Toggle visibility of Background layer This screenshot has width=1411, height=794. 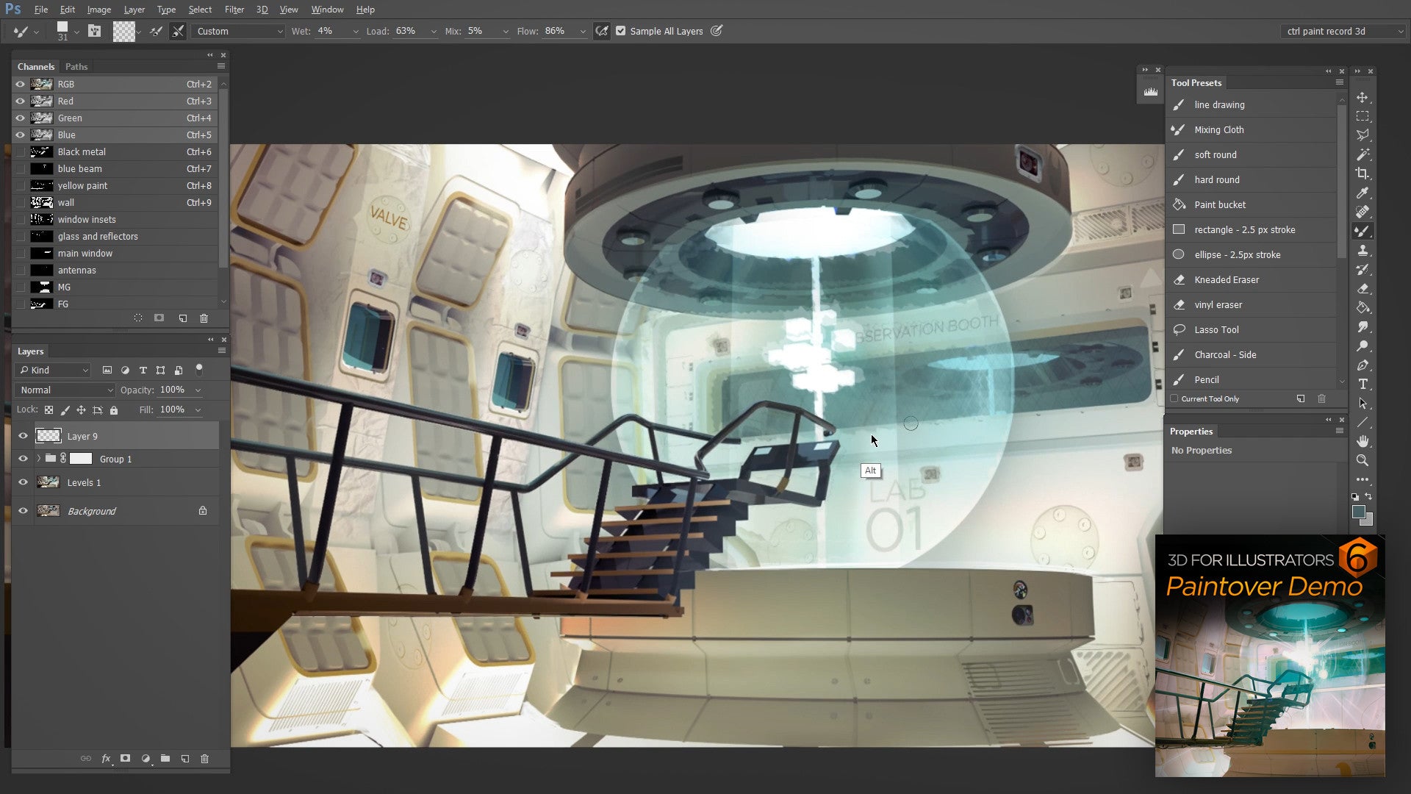(x=22, y=510)
